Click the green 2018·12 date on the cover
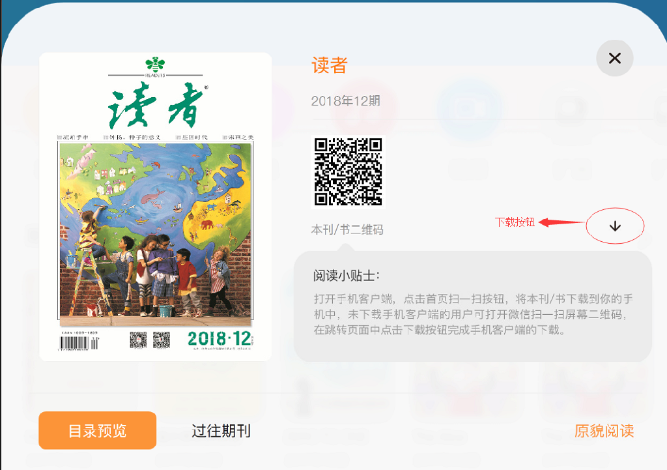Screen dimensions: 667x470 219,338
